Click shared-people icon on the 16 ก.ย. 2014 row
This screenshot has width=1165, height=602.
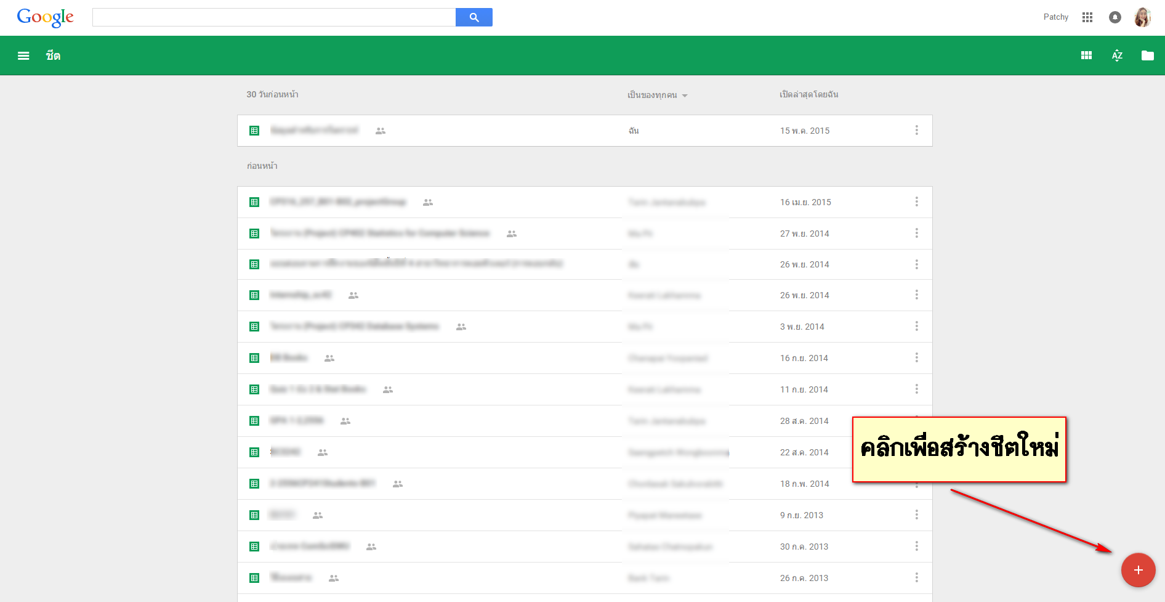[329, 358]
